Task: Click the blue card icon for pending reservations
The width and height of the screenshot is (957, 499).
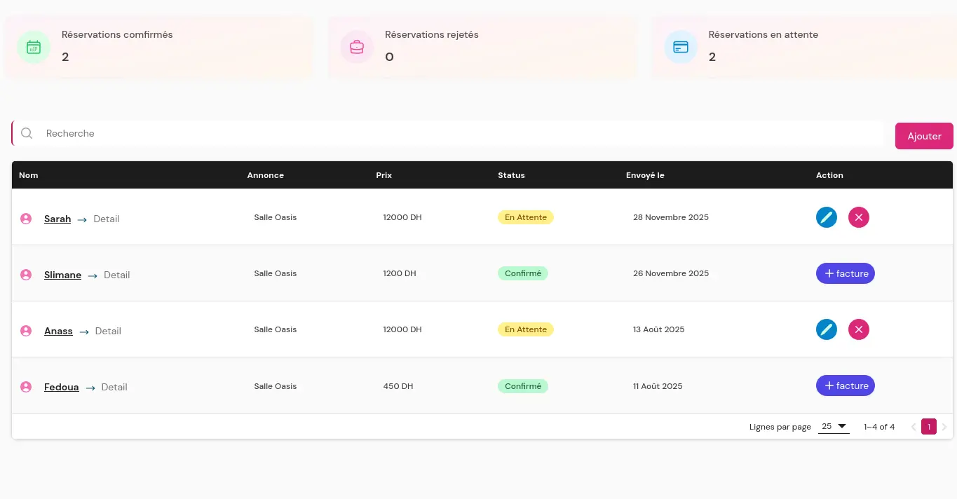Action: click(x=681, y=47)
